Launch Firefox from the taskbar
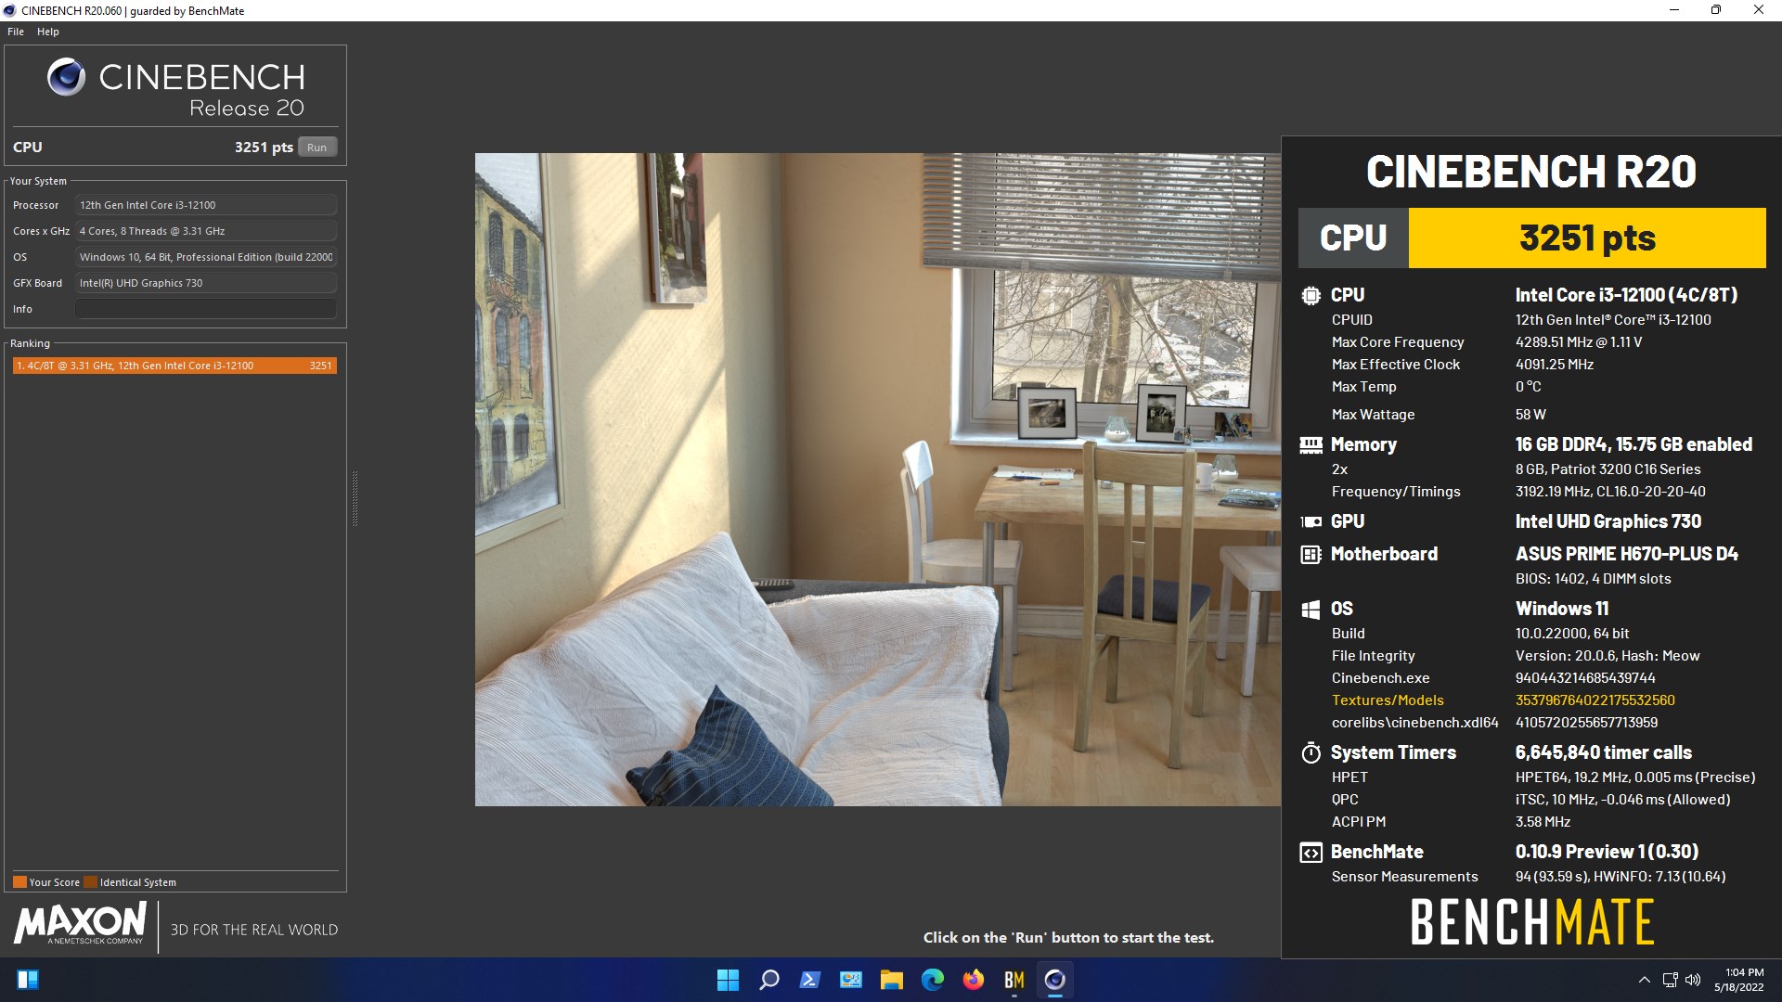 coord(974,980)
